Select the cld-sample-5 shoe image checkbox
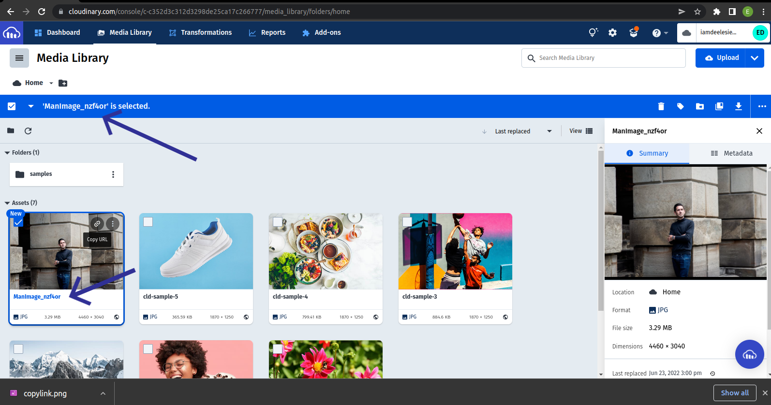Screen dimensions: 771x405 [x=148, y=222]
